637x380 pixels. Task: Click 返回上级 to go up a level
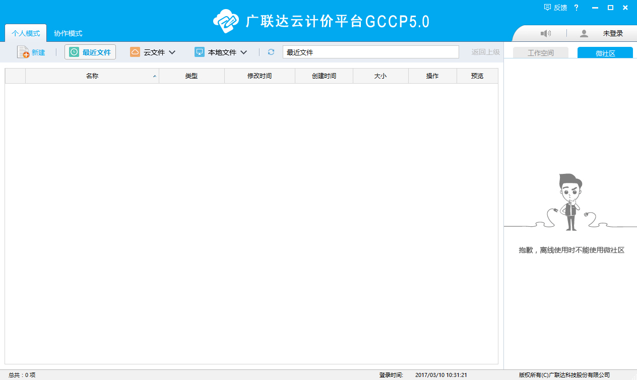click(x=485, y=52)
